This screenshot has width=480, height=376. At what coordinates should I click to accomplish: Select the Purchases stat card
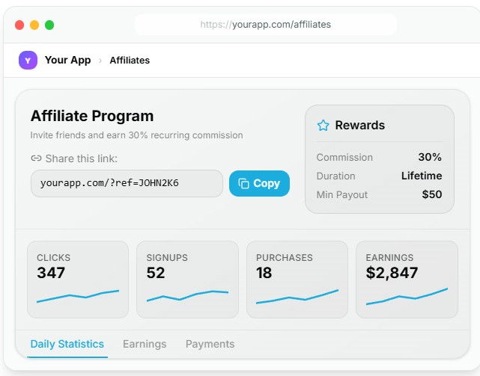pos(297,278)
